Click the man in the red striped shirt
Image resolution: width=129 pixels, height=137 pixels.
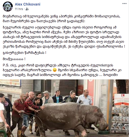click(31, 104)
